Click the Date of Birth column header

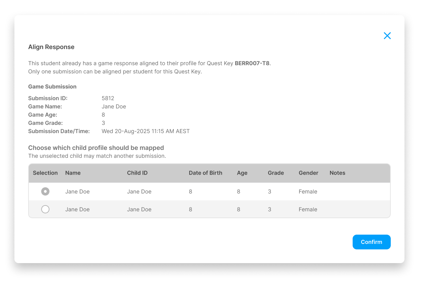coord(205,173)
